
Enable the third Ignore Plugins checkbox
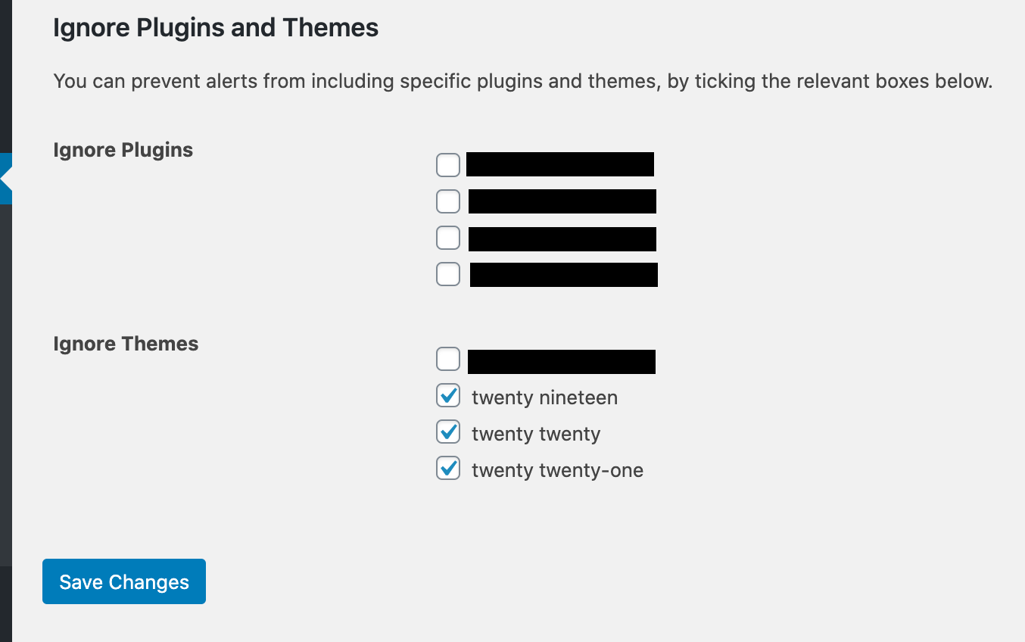tap(448, 238)
